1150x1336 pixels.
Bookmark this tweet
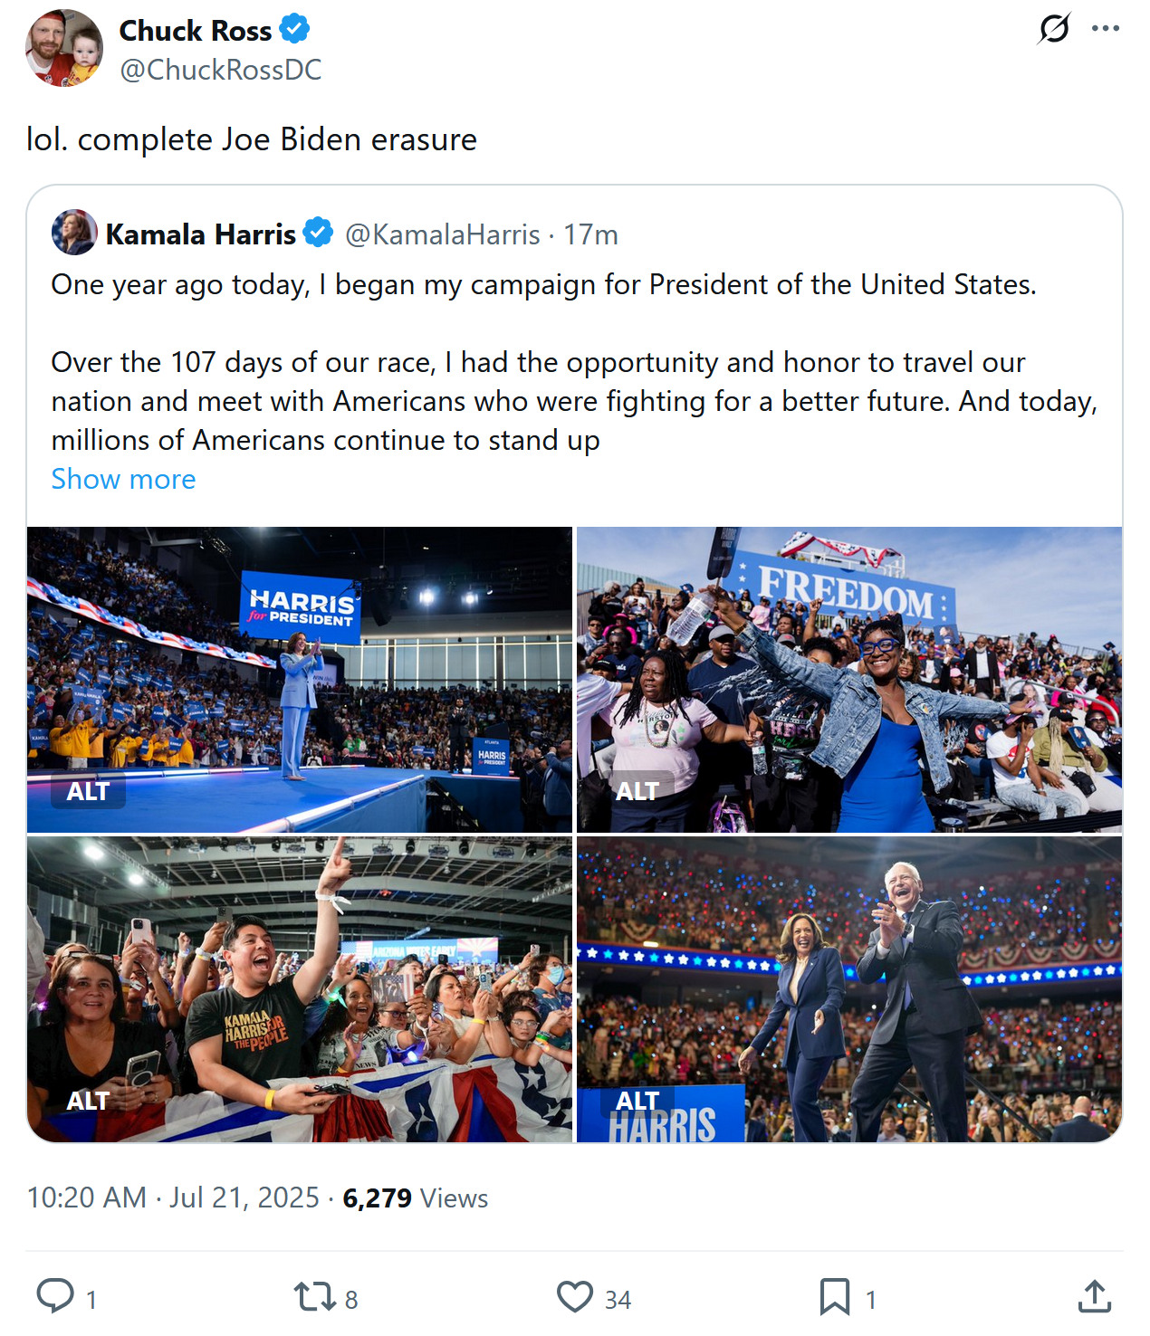click(x=834, y=1297)
